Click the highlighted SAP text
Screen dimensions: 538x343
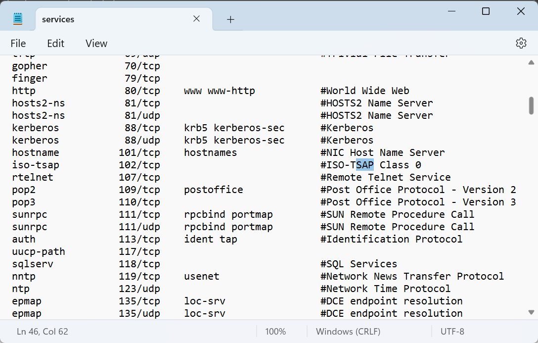[x=365, y=165]
